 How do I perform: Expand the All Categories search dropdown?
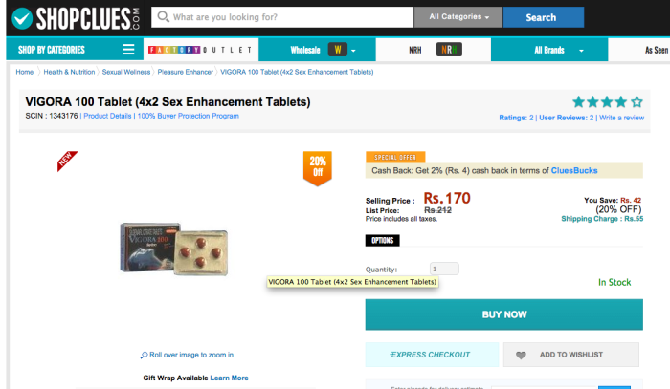(x=458, y=17)
